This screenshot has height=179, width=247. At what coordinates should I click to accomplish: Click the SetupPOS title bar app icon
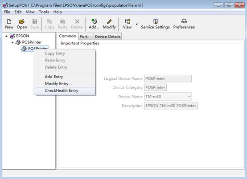click(5, 5)
